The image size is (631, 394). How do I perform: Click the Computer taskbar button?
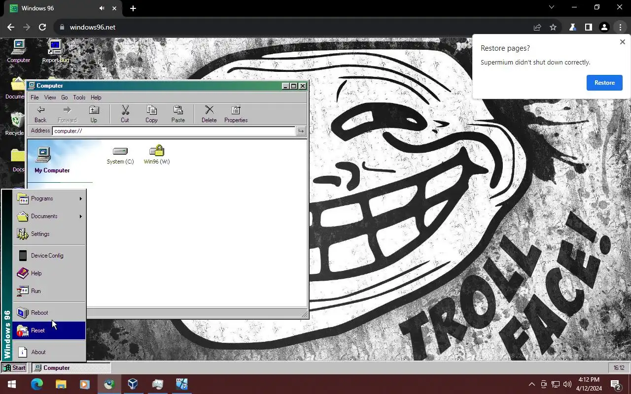pyautogui.click(x=71, y=368)
